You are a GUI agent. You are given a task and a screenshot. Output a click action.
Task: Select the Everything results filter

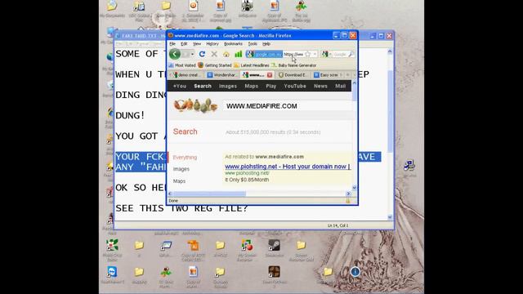point(185,158)
